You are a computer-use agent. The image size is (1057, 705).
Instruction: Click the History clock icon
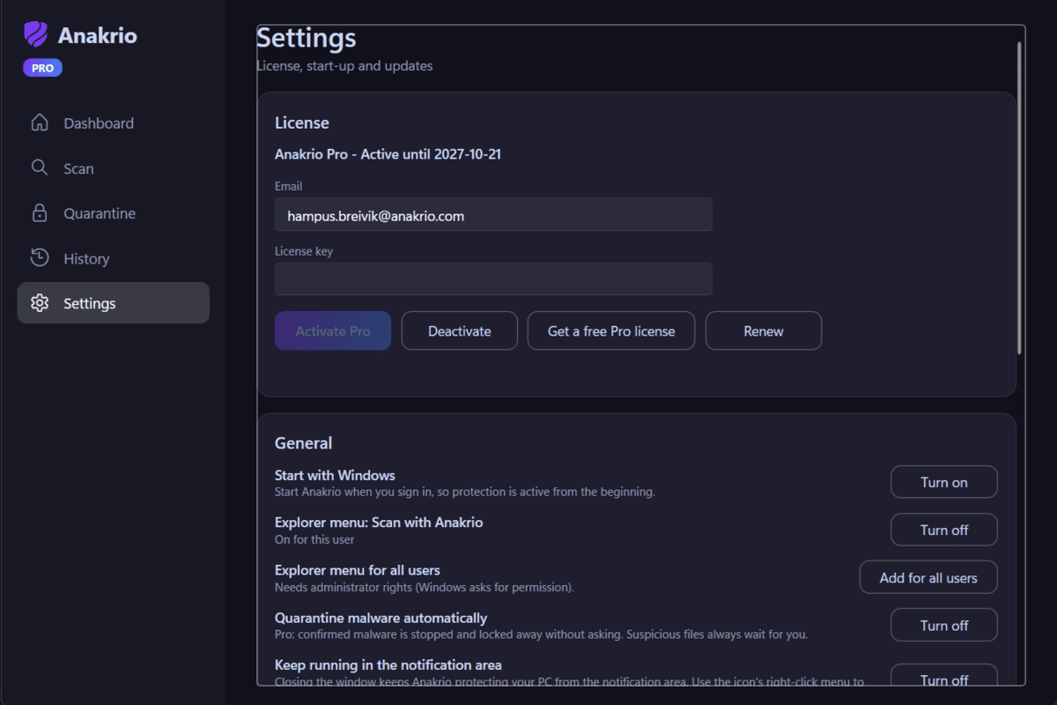[x=40, y=257]
